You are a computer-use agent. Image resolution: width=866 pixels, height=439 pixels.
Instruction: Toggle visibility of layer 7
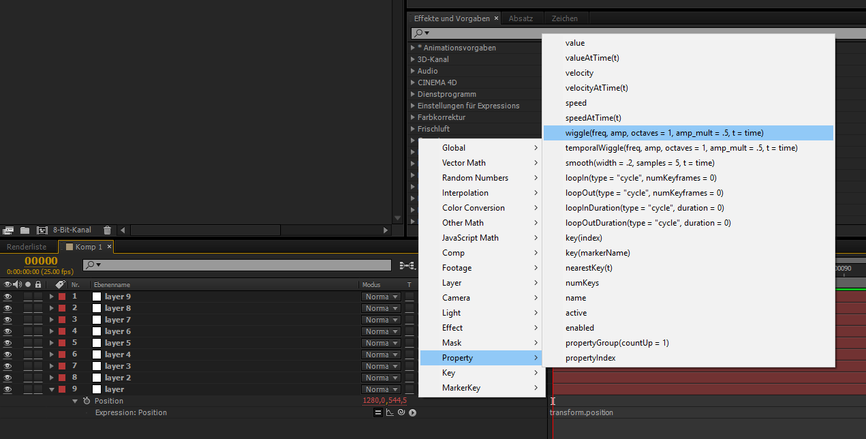pos(7,320)
